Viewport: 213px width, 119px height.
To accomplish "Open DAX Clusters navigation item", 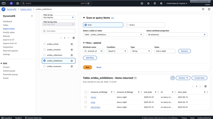I will (6, 67).
